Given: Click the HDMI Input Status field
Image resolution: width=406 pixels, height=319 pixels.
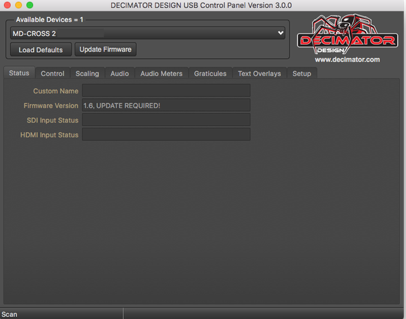Looking at the screenshot, I should point(166,134).
